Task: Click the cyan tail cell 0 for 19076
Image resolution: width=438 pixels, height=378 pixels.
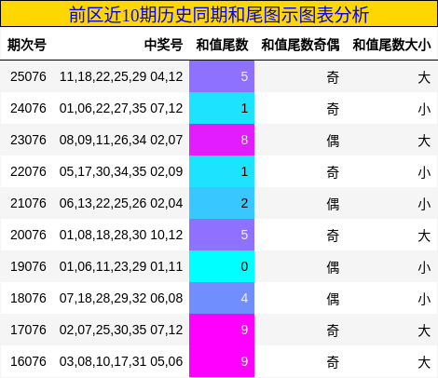Action: pos(222,266)
